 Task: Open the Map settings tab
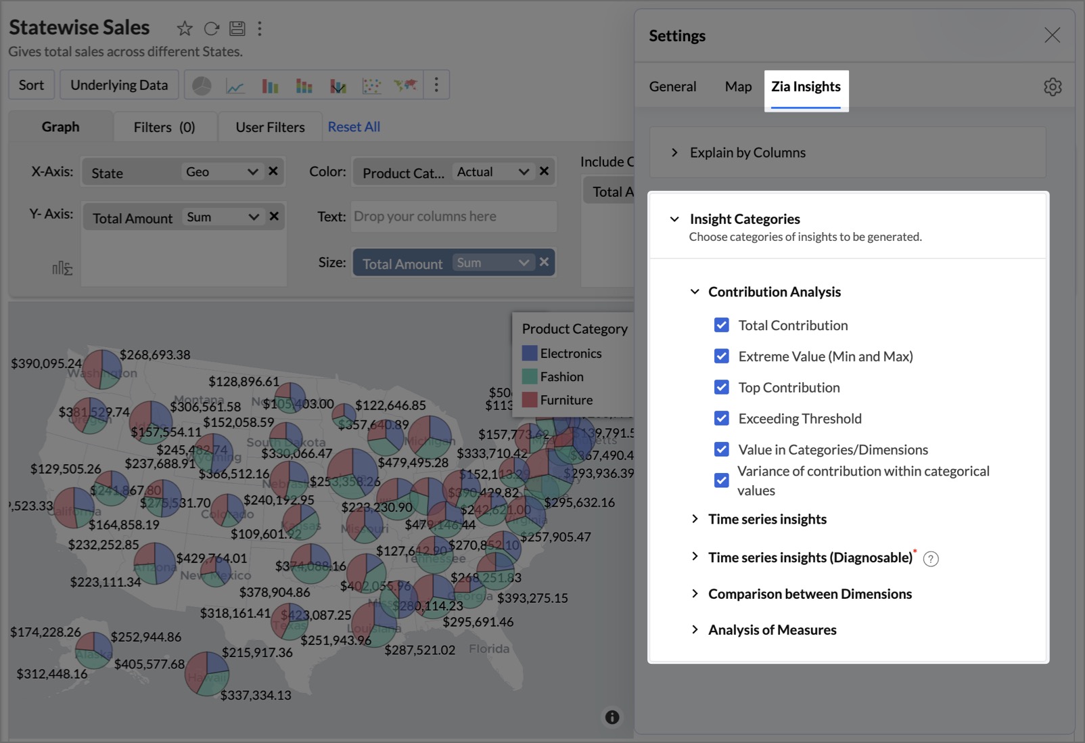[738, 87]
